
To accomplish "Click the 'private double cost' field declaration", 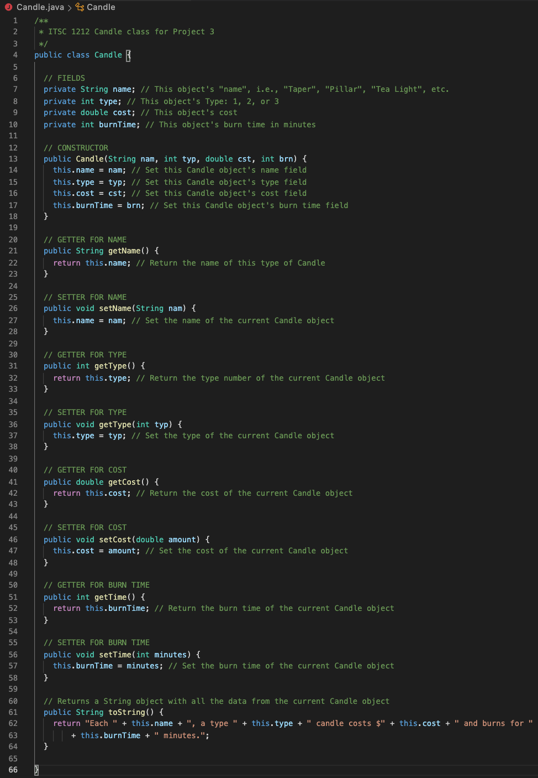I will click(89, 112).
